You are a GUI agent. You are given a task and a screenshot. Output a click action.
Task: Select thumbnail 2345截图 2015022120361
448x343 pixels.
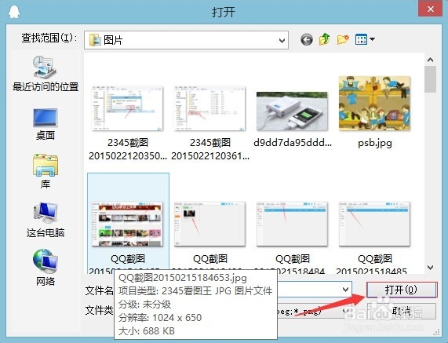tap(210, 108)
